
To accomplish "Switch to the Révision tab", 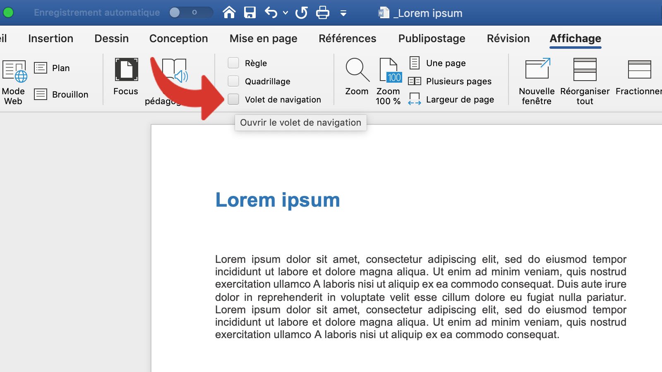I will [508, 38].
